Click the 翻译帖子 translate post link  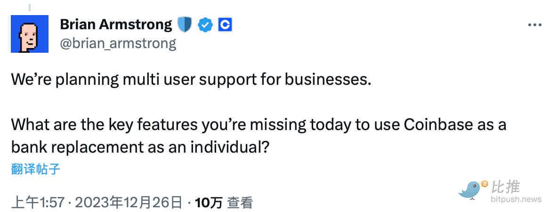coord(36,169)
